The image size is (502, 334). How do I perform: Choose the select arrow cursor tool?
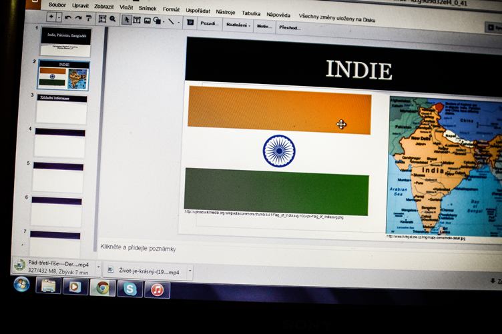tap(127, 20)
